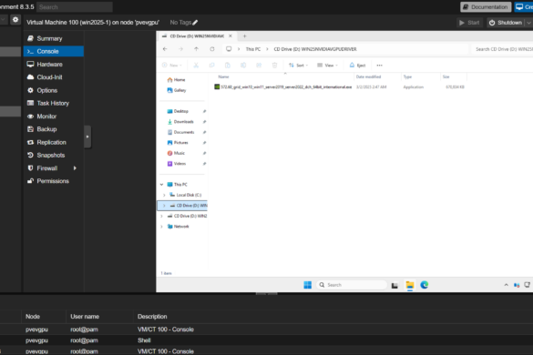
Task: Open the Sort dropdown
Action: [298, 66]
